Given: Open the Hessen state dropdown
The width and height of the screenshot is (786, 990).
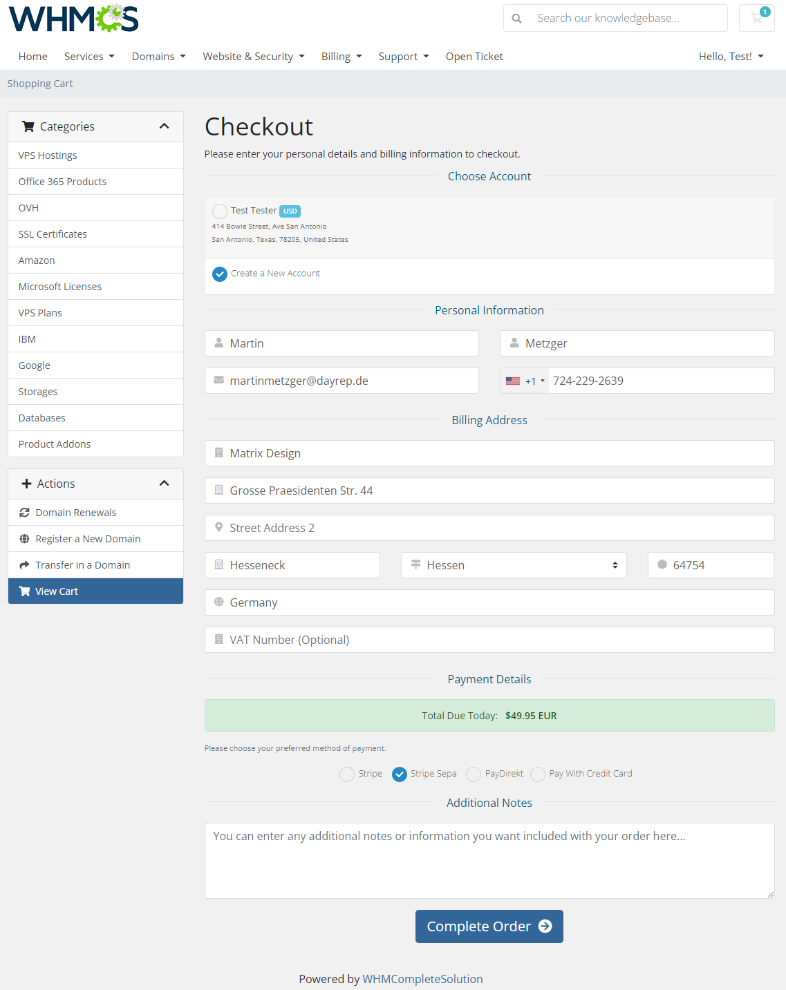Looking at the screenshot, I should click(x=513, y=565).
